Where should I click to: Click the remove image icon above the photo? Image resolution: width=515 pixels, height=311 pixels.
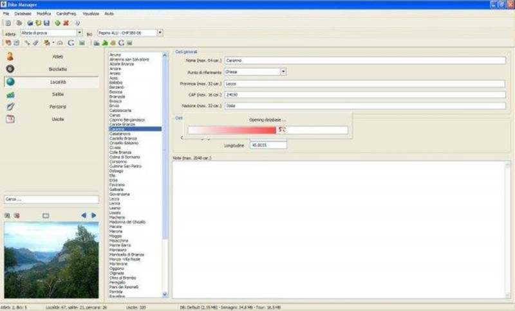17,216
